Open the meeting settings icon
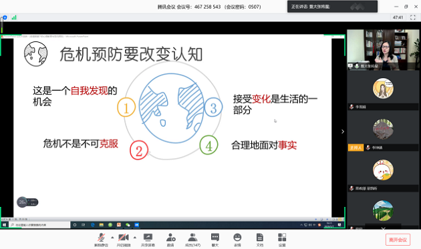421x249 pixels. pos(282,240)
